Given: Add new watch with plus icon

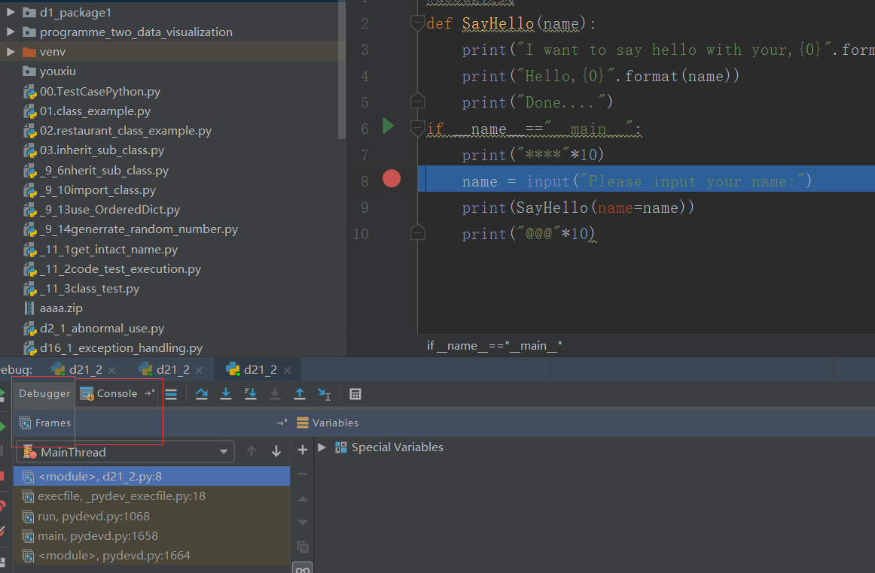Looking at the screenshot, I should 303,450.
